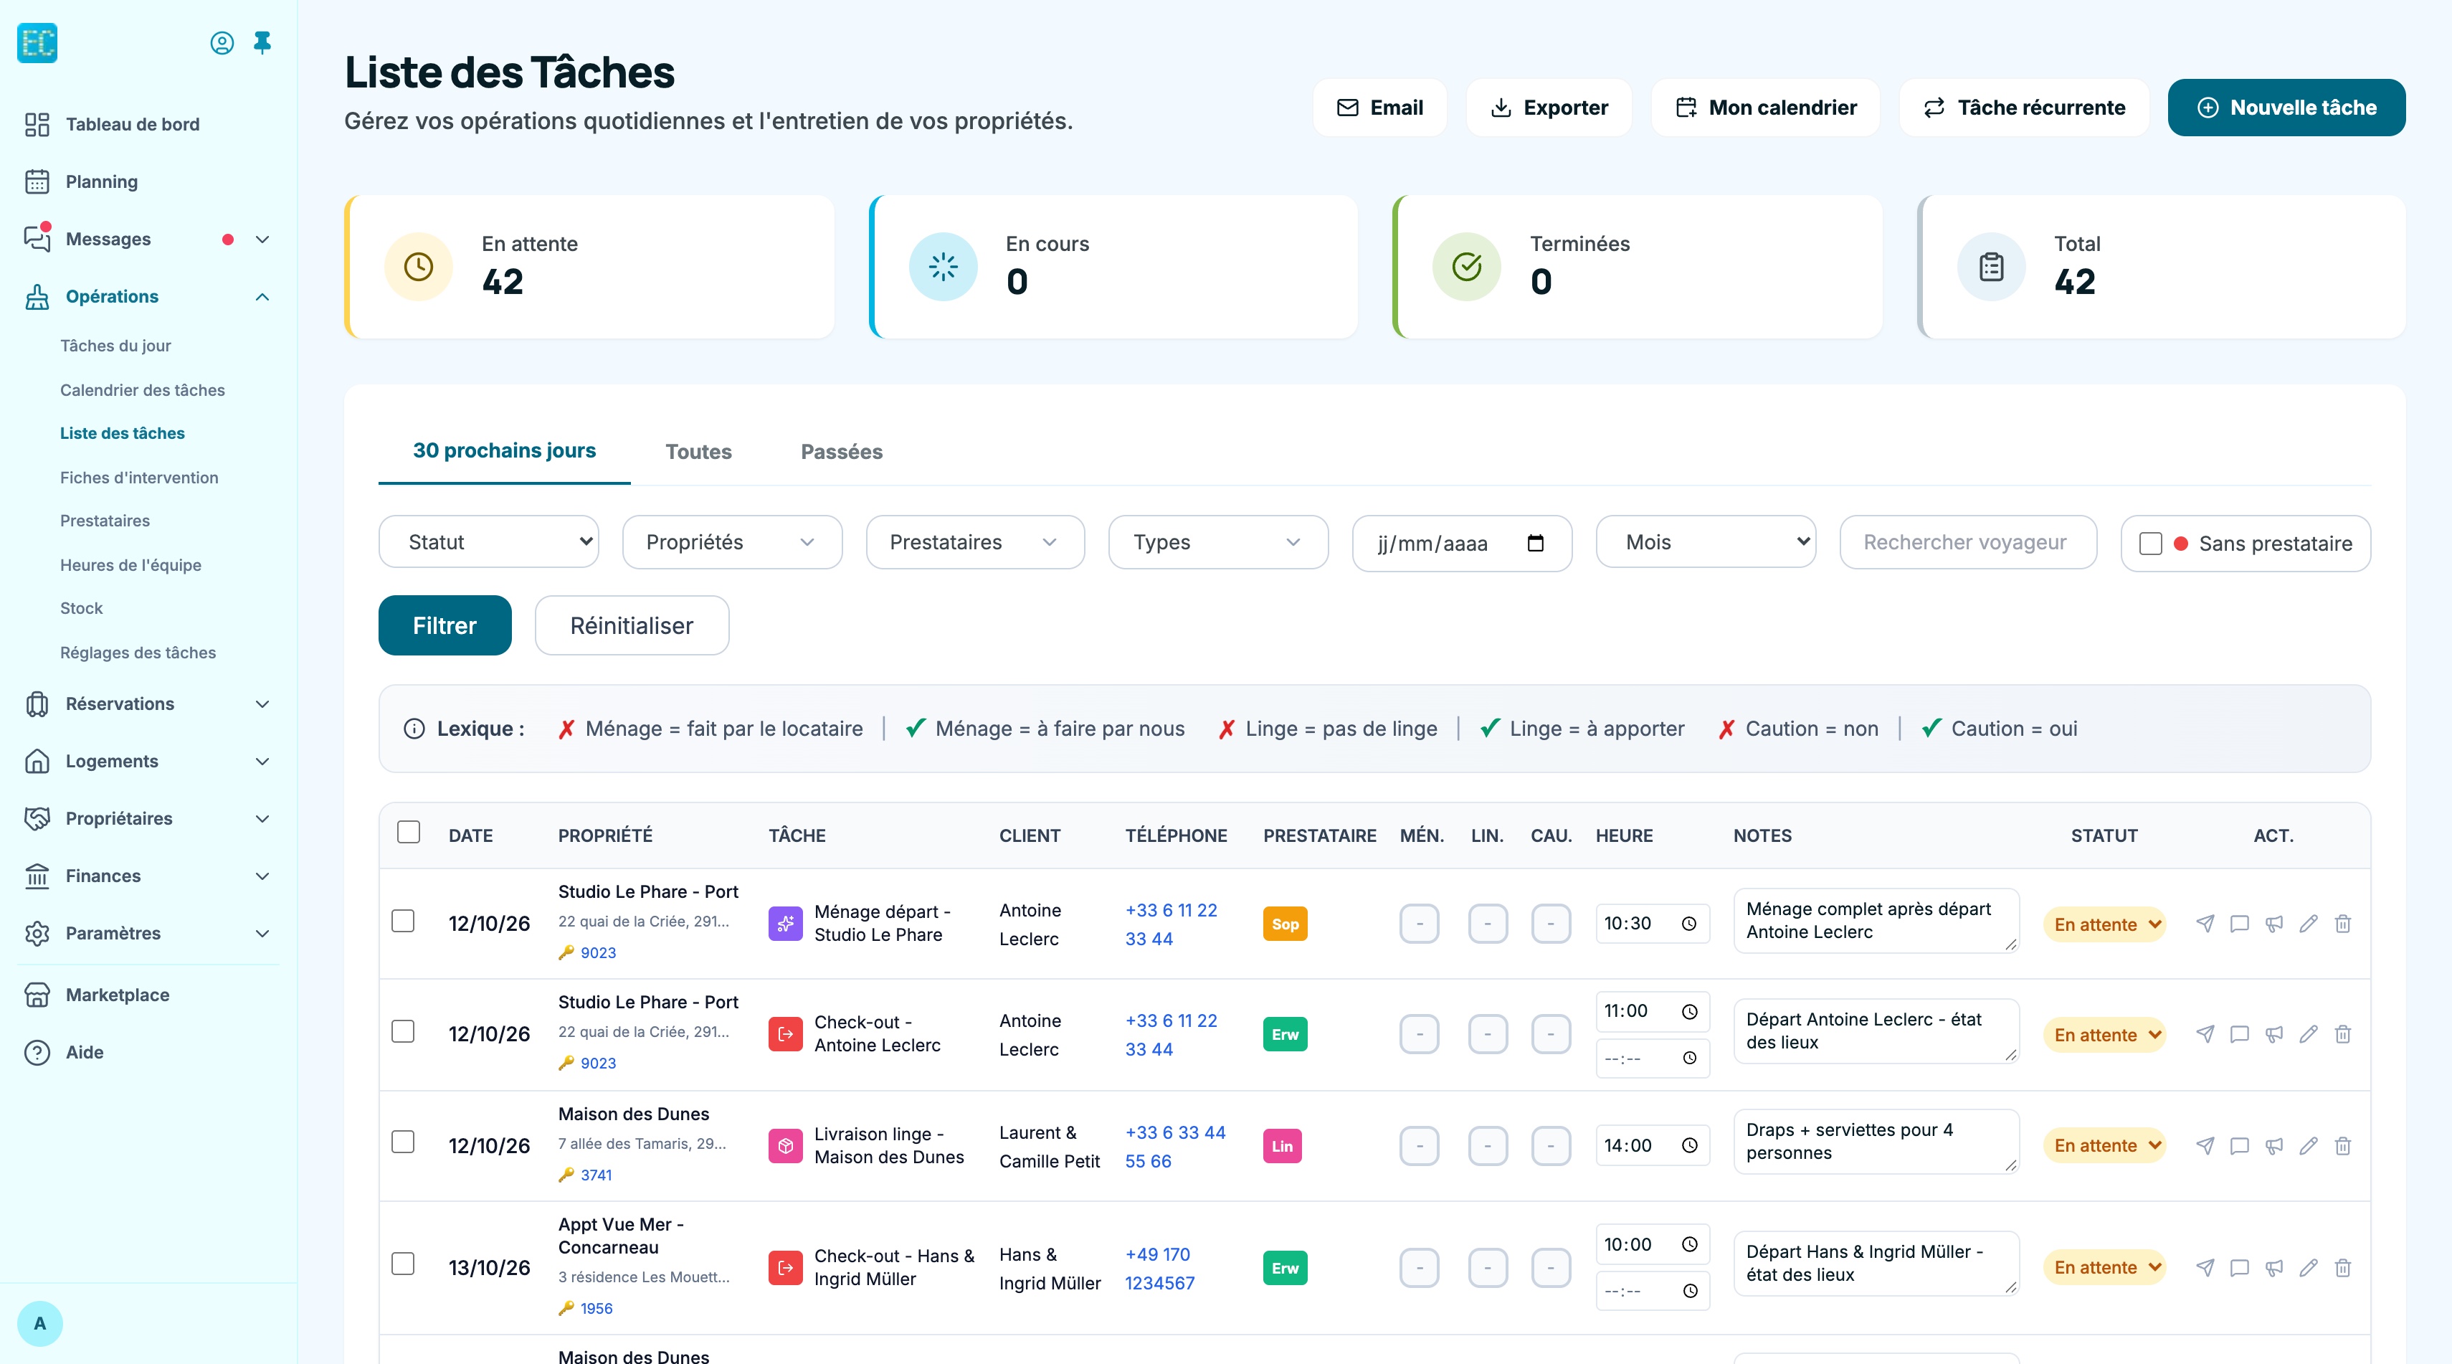
Task: Click the Réinitialiser button
Action: [632, 625]
